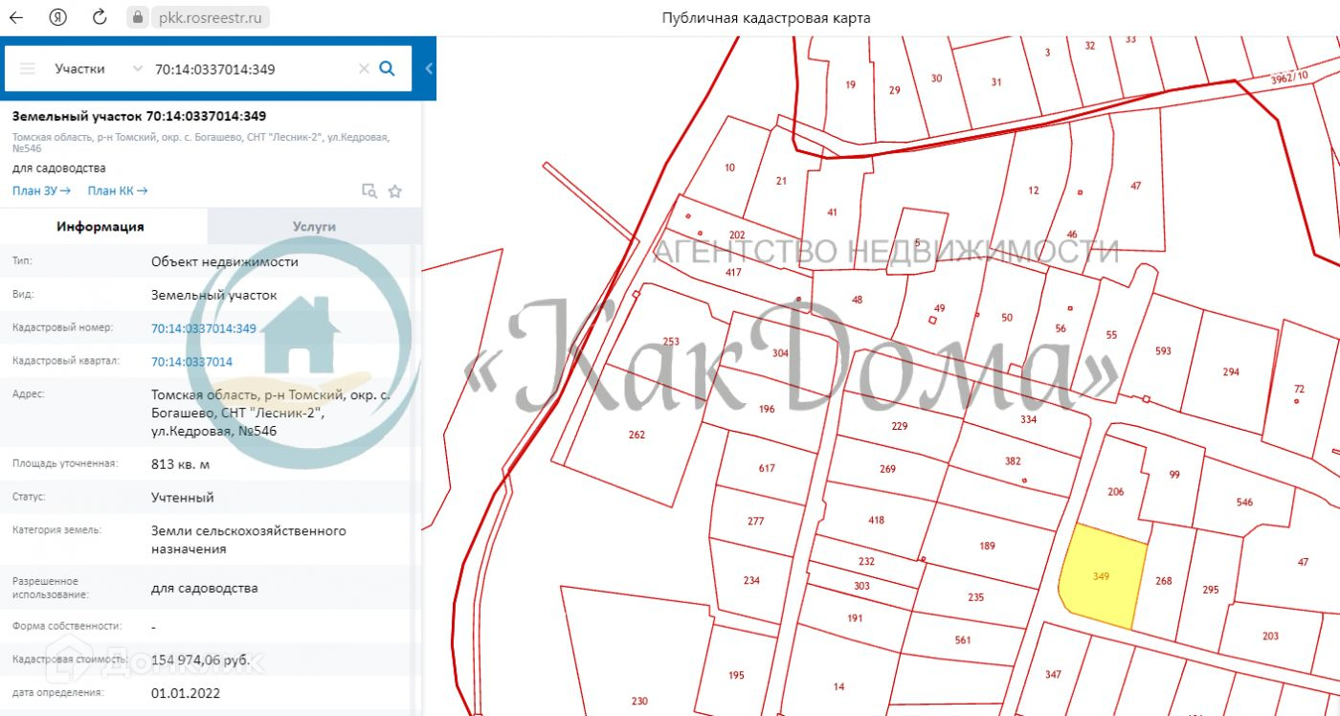Viewport: 1340px width, 716px height.
Task: Switch to the Информация tab
Action: pyautogui.click(x=100, y=227)
